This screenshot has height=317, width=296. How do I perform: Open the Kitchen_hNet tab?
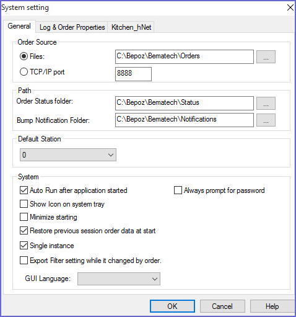(x=131, y=27)
